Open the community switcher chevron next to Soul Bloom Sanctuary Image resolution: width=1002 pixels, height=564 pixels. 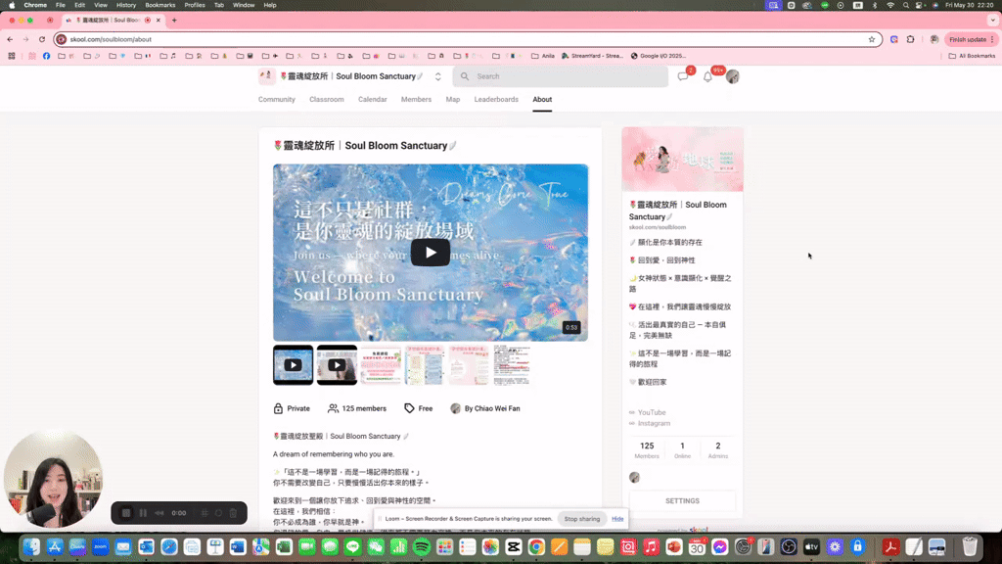437,76
